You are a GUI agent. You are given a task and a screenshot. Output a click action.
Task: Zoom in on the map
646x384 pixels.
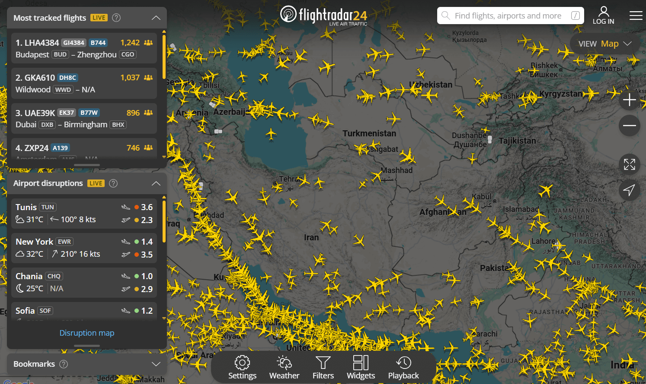pyautogui.click(x=630, y=100)
